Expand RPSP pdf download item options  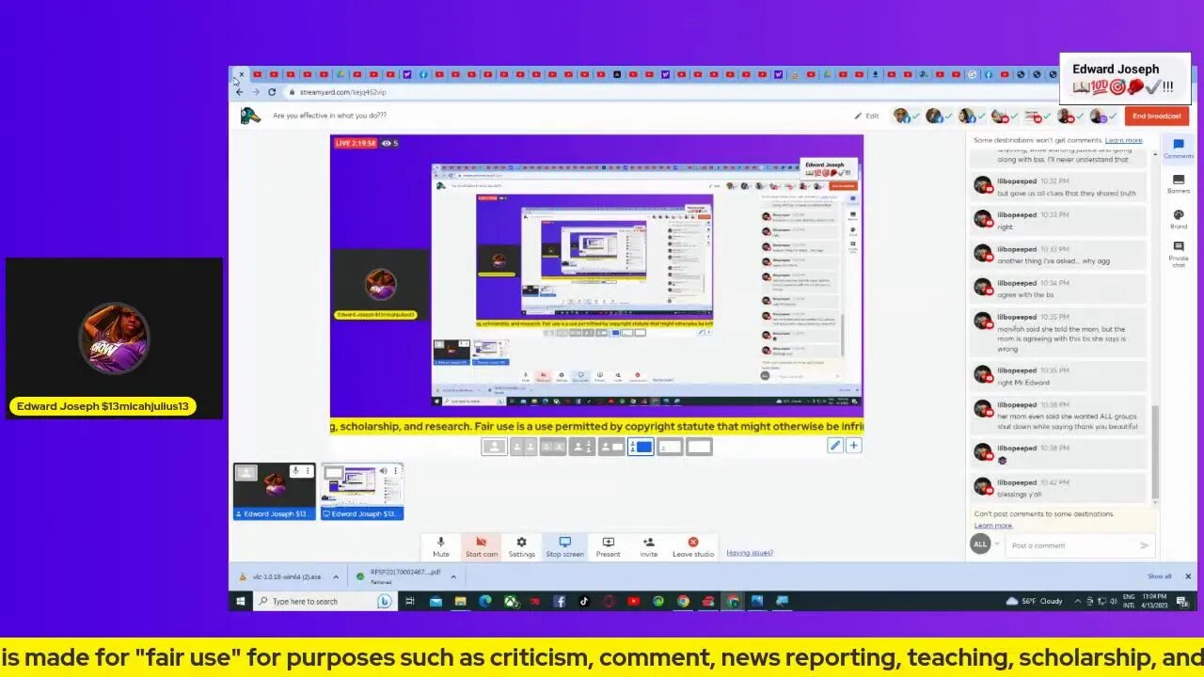point(453,577)
